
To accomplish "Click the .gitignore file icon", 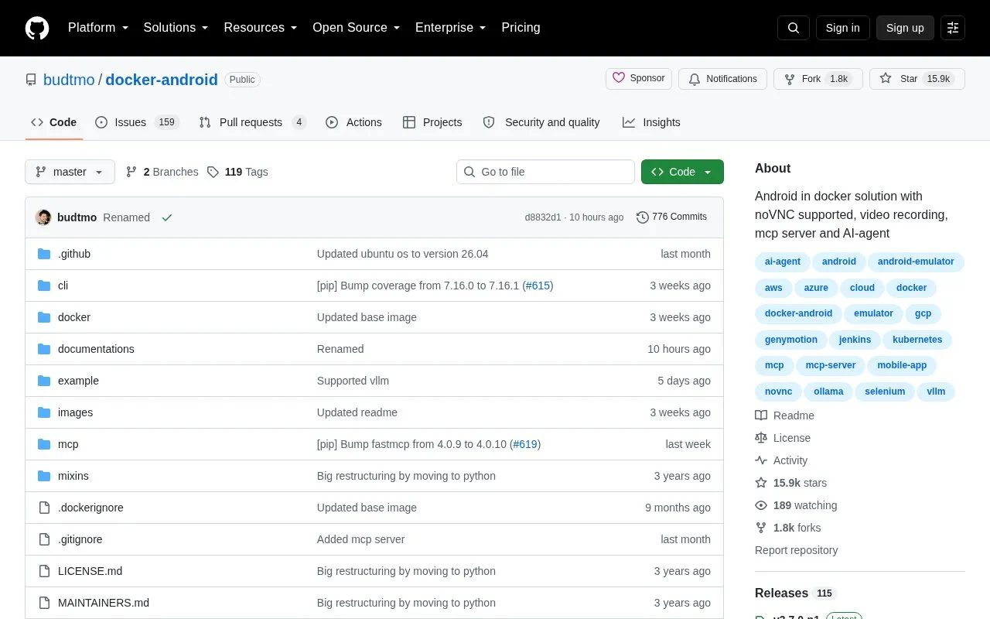I will (44, 539).
